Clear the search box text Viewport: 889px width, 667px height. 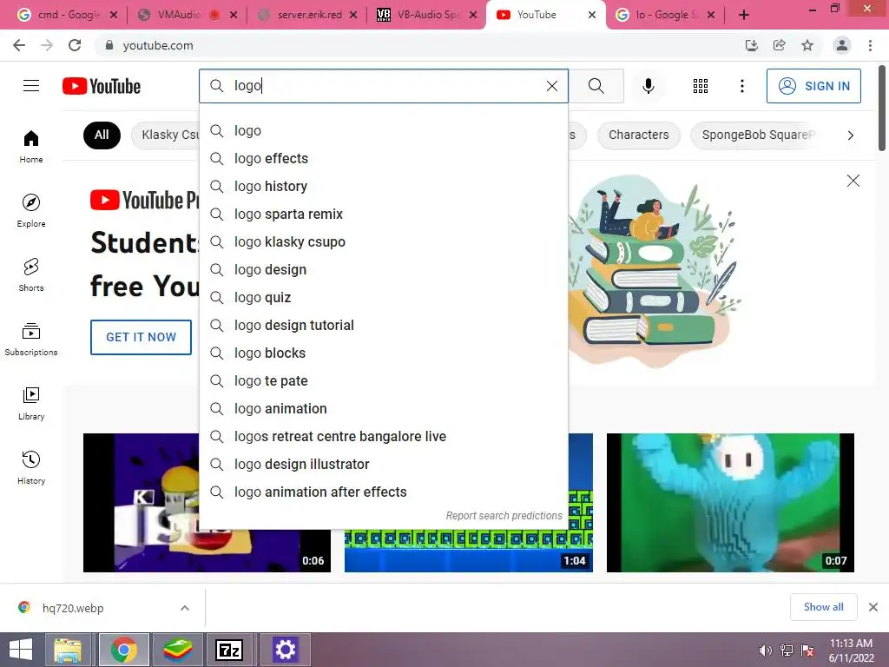(551, 86)
